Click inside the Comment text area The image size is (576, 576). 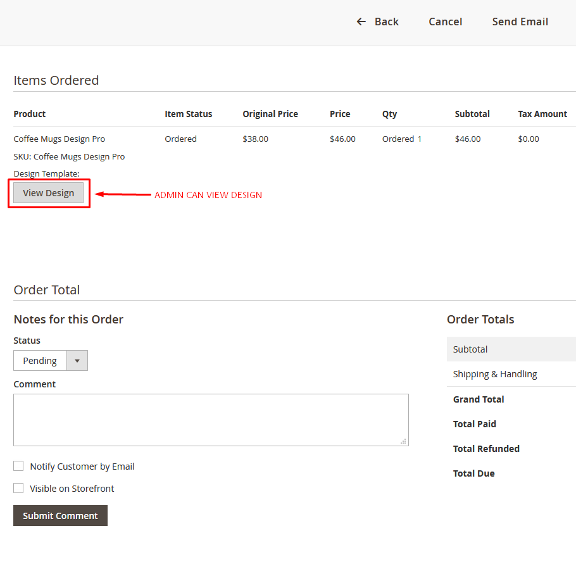[x=211, y=420]
